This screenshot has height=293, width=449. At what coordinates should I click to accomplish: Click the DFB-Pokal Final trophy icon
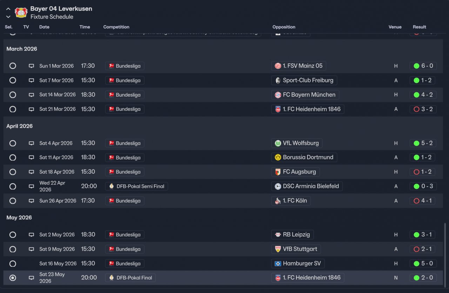tap(112, 278)
